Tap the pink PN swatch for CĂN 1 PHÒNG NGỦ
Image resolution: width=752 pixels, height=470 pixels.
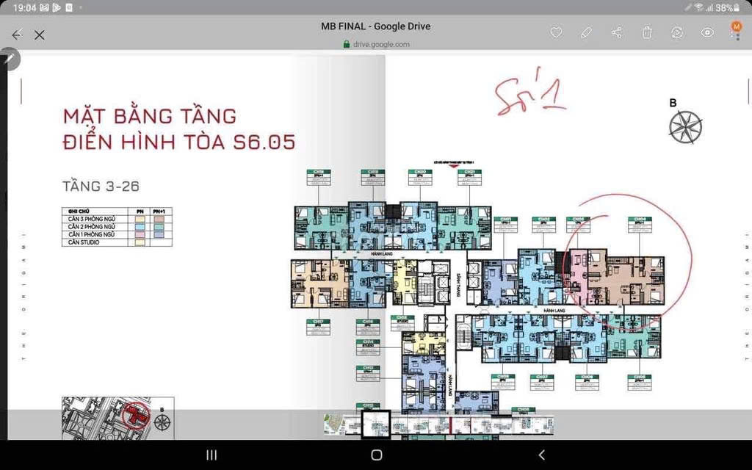(140, 234)
